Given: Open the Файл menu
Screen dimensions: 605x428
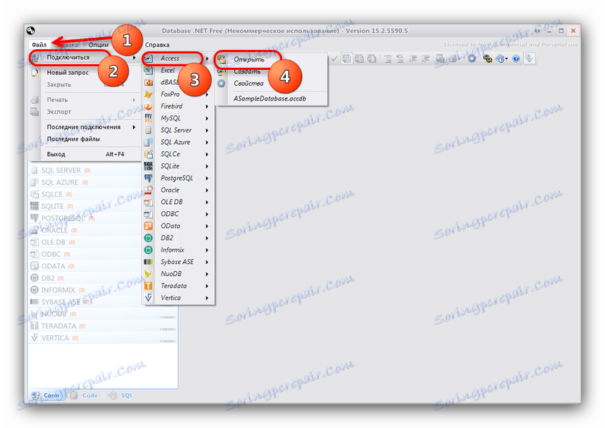Looking at the screenshot, I should 39,45.
